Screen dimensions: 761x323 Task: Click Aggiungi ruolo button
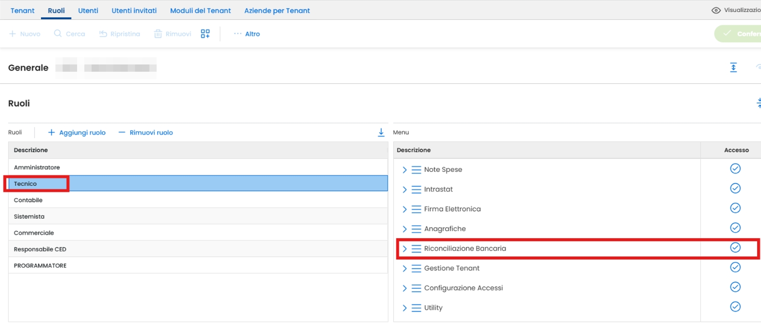[x=77, y=132]
